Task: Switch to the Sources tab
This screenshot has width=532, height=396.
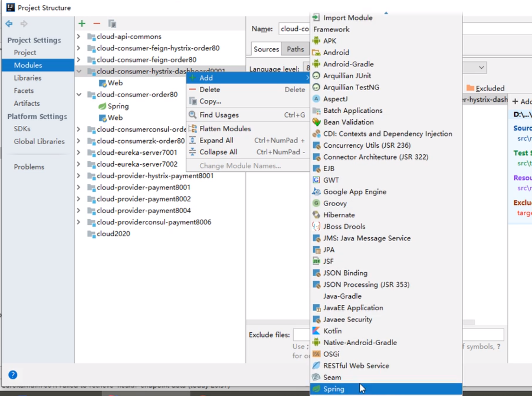Action: [x=266, y=49]
